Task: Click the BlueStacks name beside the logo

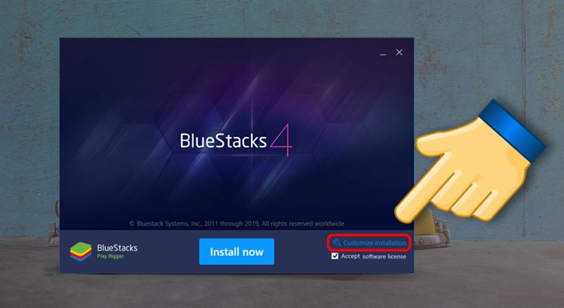Action: pos(117,247)
